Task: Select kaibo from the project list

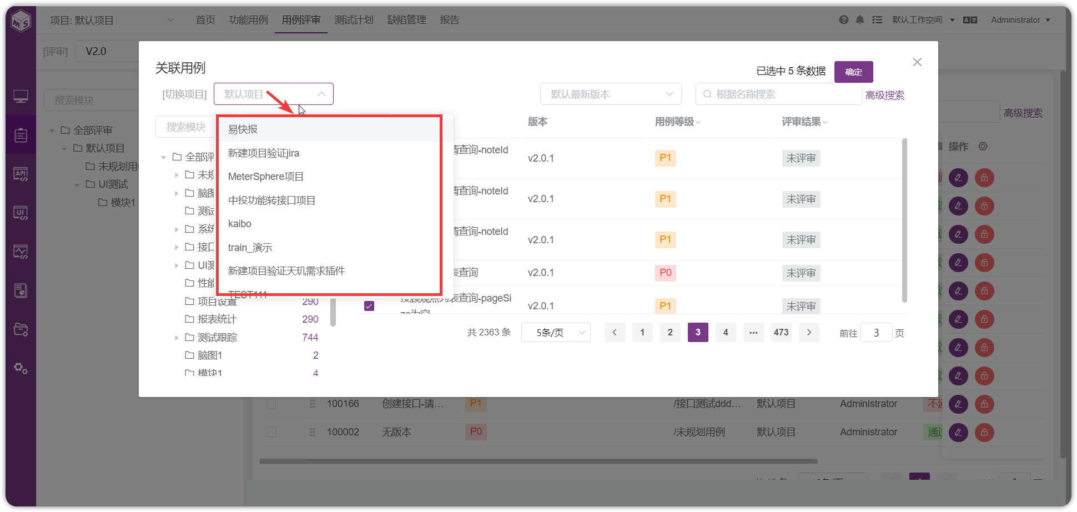Action: [x=335, y=224]
